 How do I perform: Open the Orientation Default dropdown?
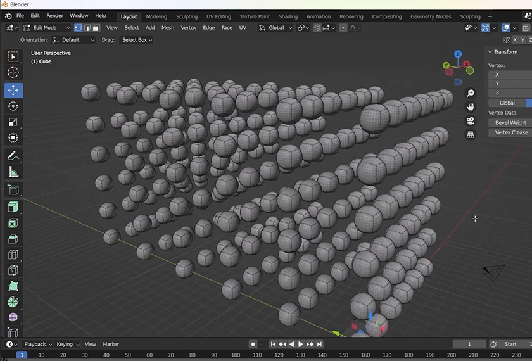73,40
